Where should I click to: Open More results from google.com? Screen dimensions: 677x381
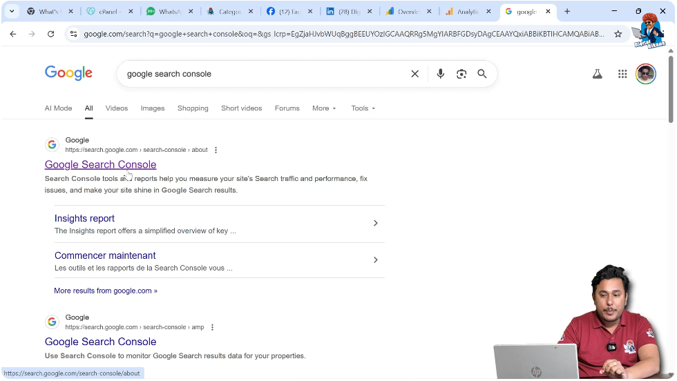click(x=105, y=291)
